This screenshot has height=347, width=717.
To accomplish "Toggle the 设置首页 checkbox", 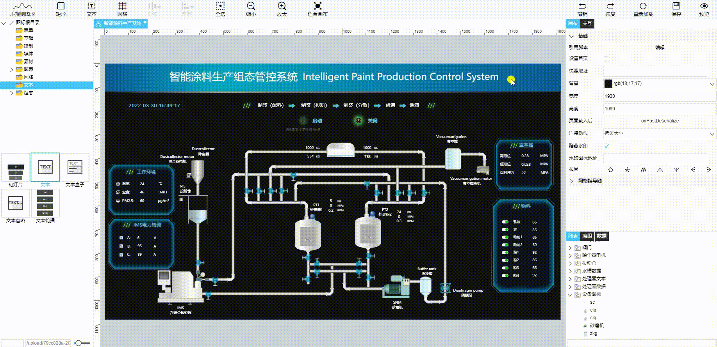I will pos(606,58).
